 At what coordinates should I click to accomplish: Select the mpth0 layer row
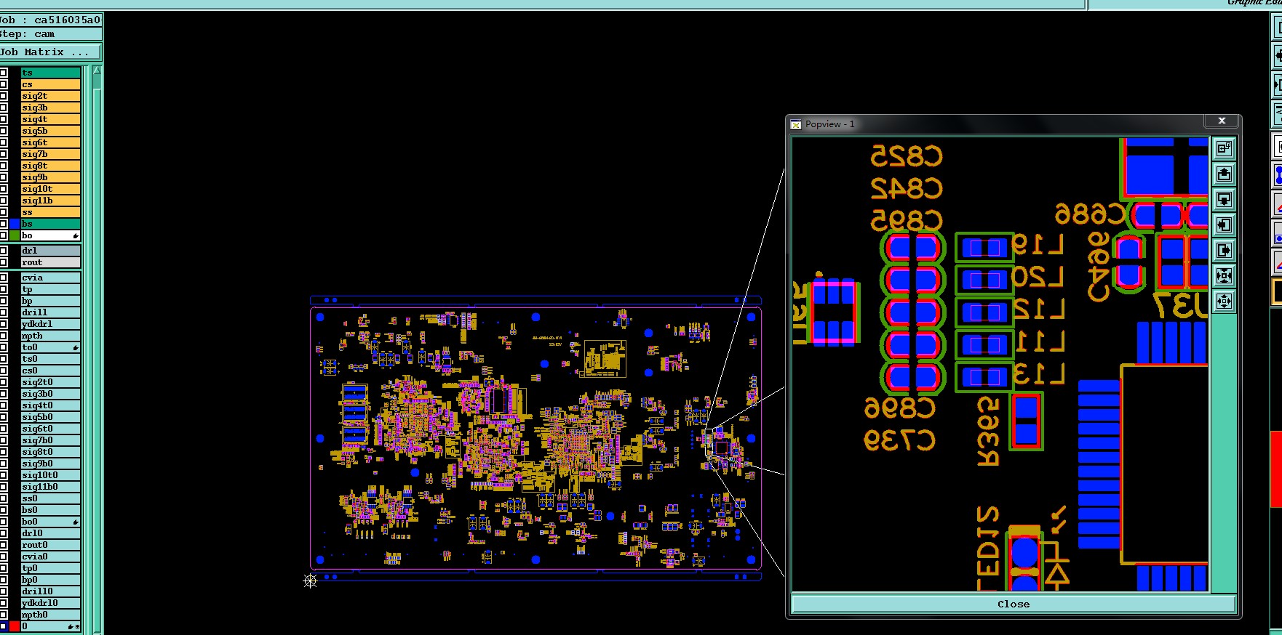50,615
